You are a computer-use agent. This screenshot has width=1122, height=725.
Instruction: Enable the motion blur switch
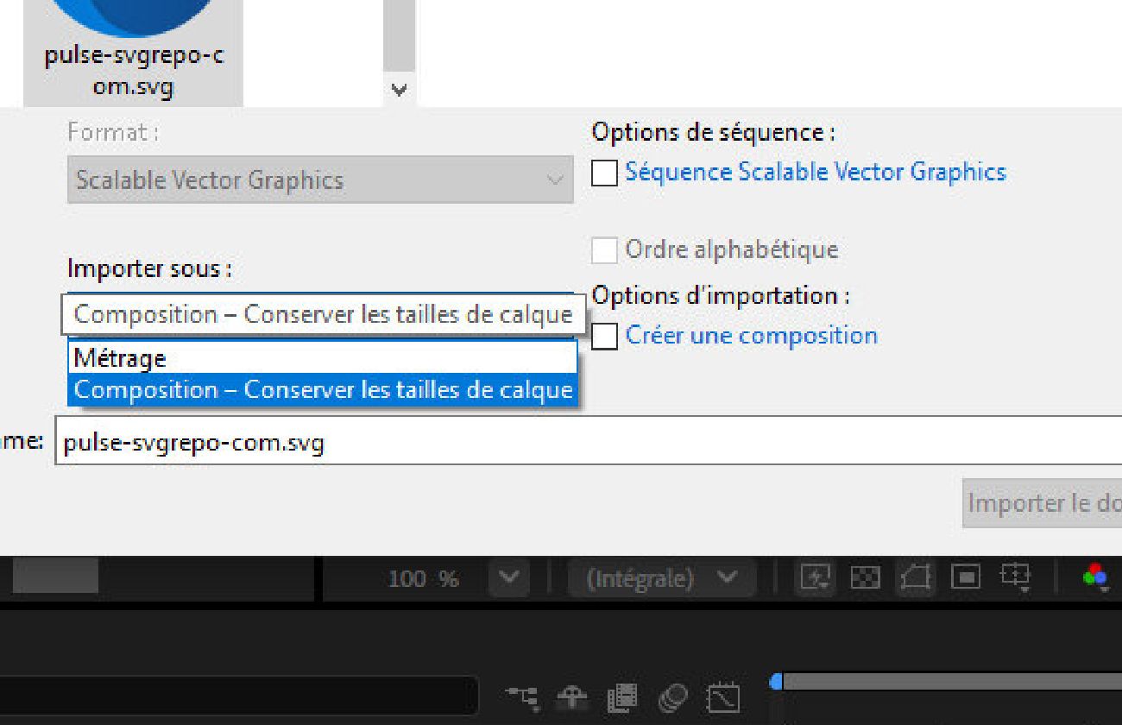click(674, 697)
